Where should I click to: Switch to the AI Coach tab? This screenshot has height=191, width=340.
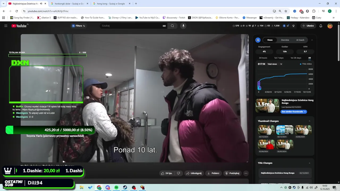[x=300, y=40]
